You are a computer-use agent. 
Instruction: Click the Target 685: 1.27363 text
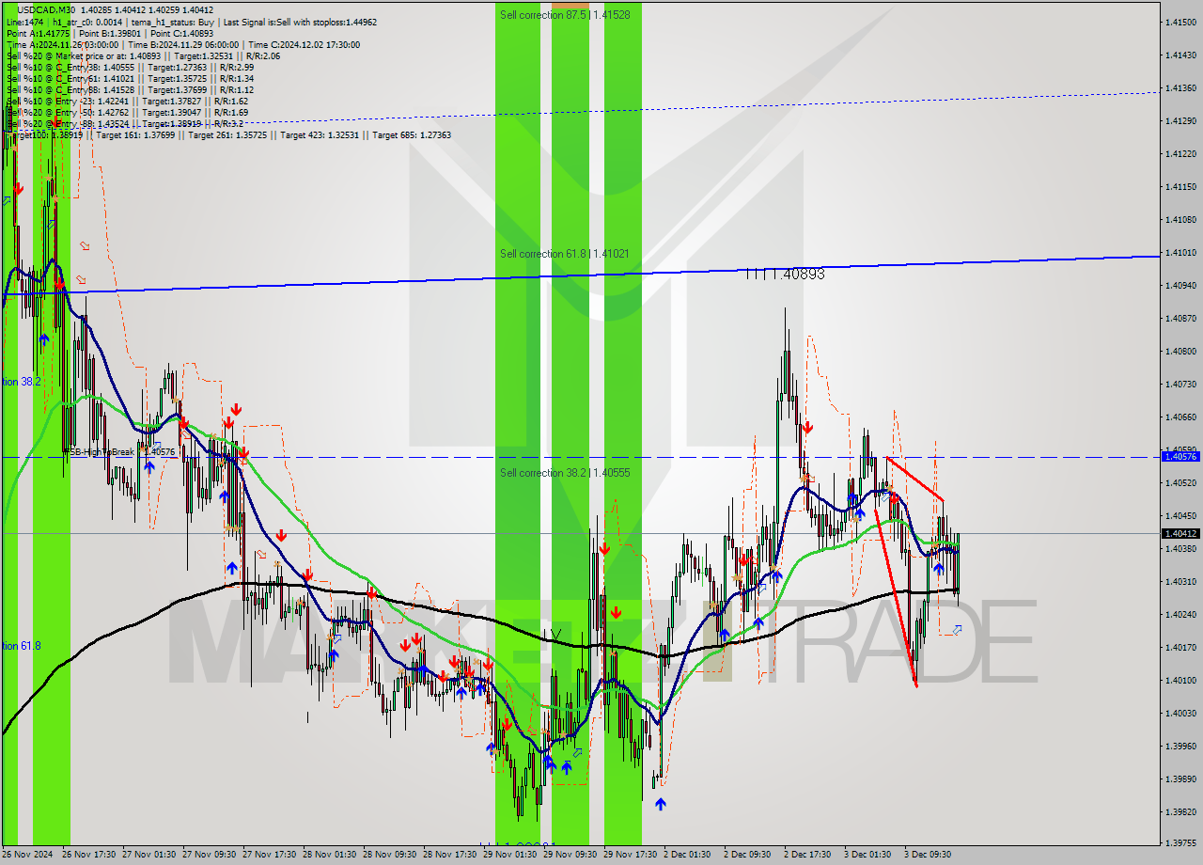[x=412, y=134]
